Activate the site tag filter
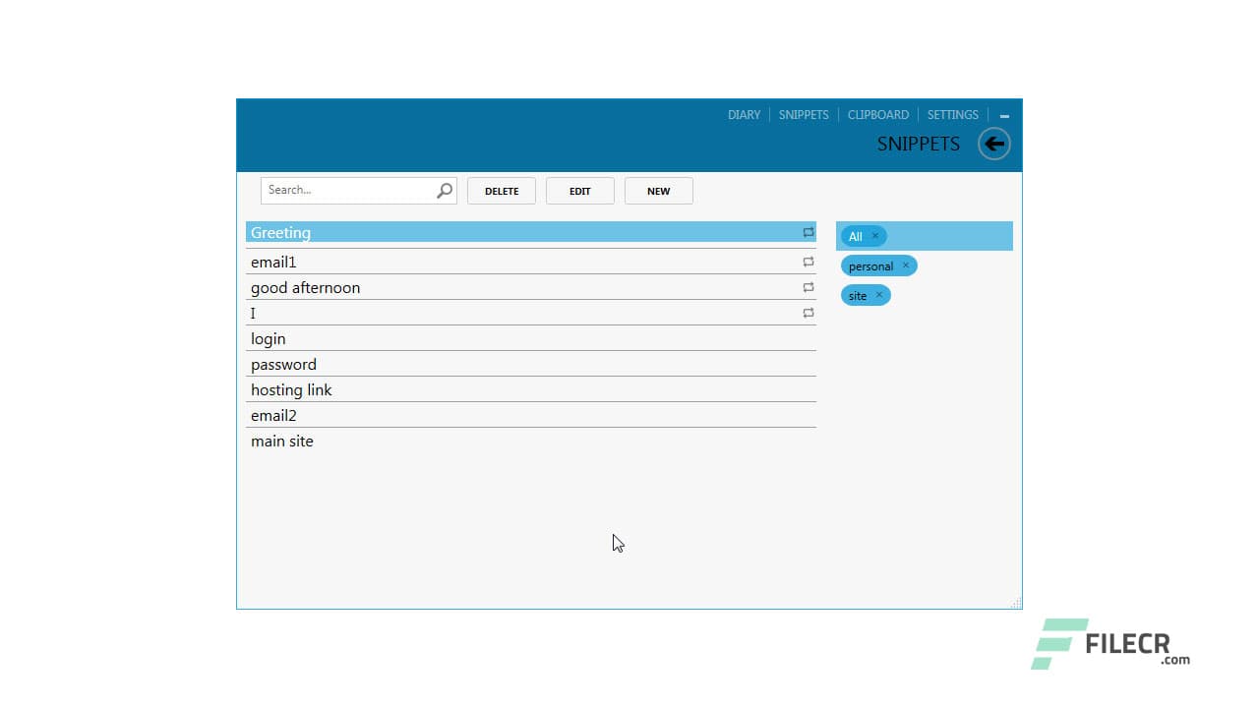This screenshot has height=708, width=1259. point(858,295)
